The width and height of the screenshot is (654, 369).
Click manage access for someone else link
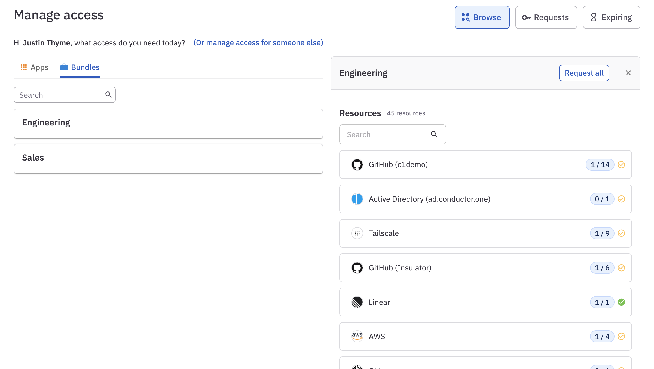tap(258, 43)
